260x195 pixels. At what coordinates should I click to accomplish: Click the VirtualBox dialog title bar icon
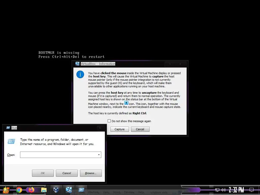tap(77, 64)
